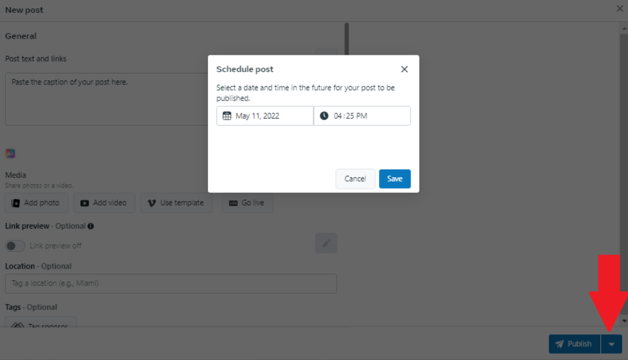Viewport: 628px width, 360px height.
Task: Click the Tag a location field
Action: 171,283
